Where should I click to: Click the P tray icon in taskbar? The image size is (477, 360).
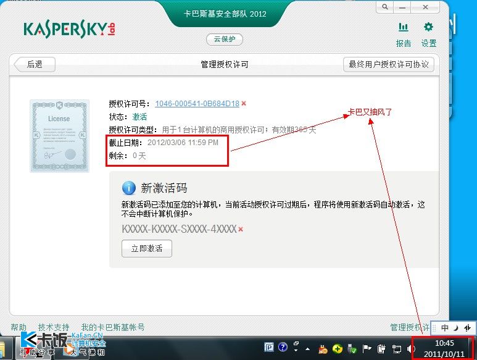pos(269,347)
